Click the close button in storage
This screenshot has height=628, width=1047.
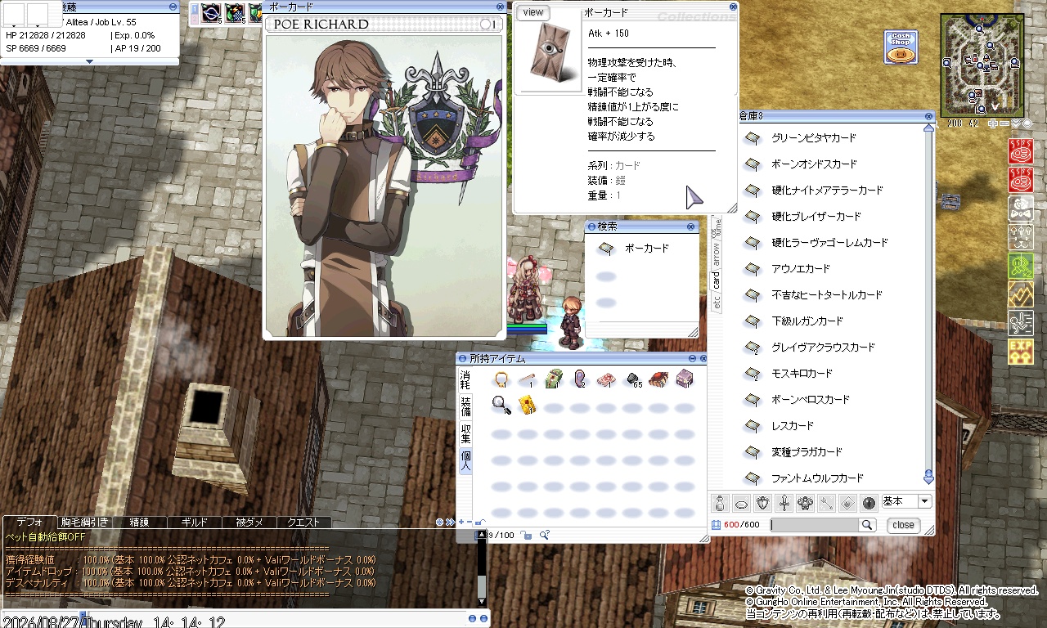[x=903, y=525]
